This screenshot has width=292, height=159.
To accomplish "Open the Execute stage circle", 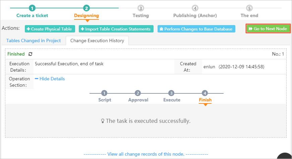I will 171,93.
